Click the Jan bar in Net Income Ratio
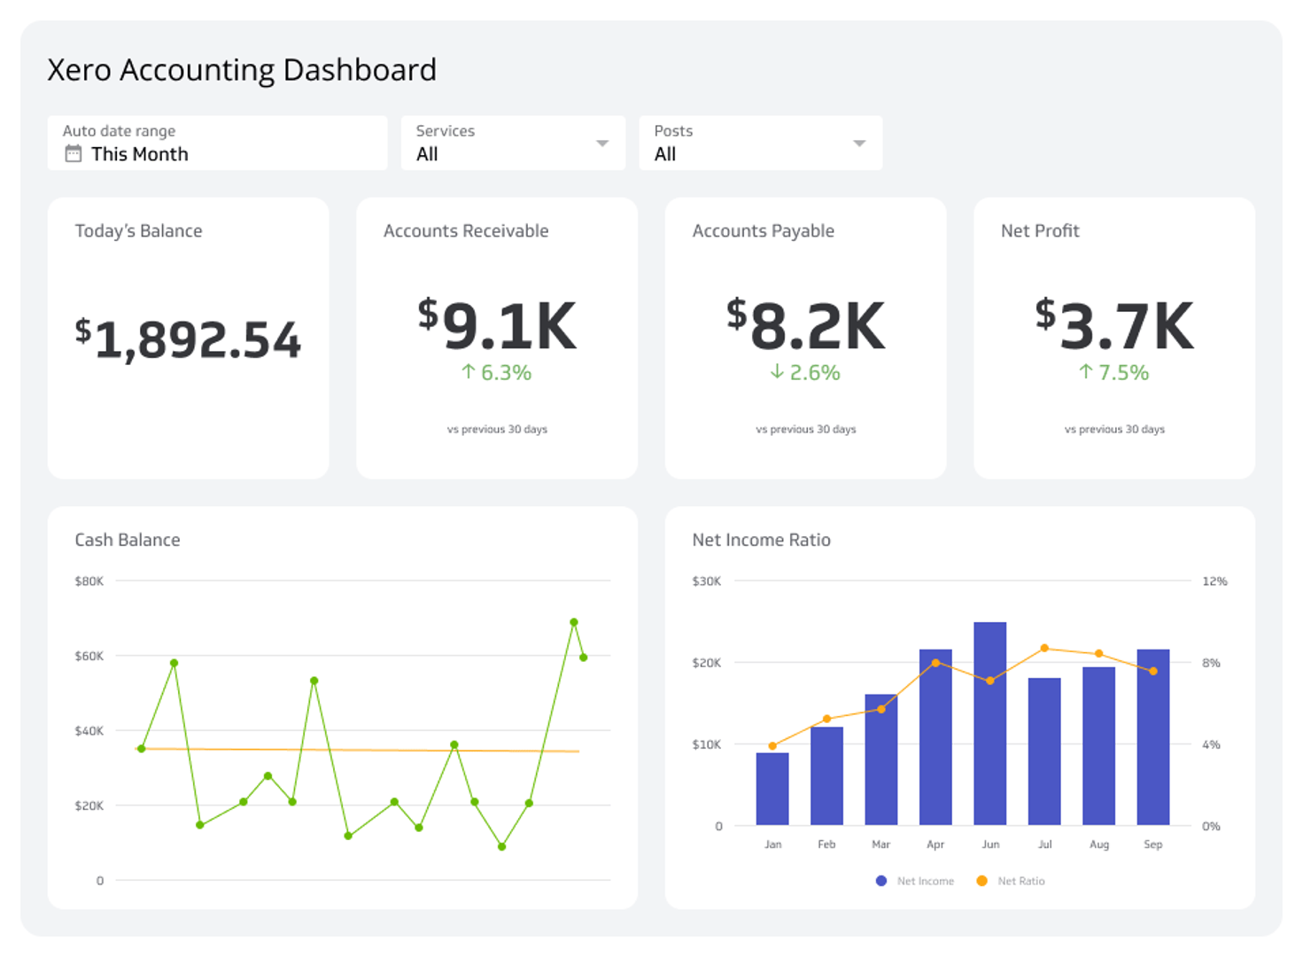Screen dimensions: 1303x957 click(x=772, y=789)
